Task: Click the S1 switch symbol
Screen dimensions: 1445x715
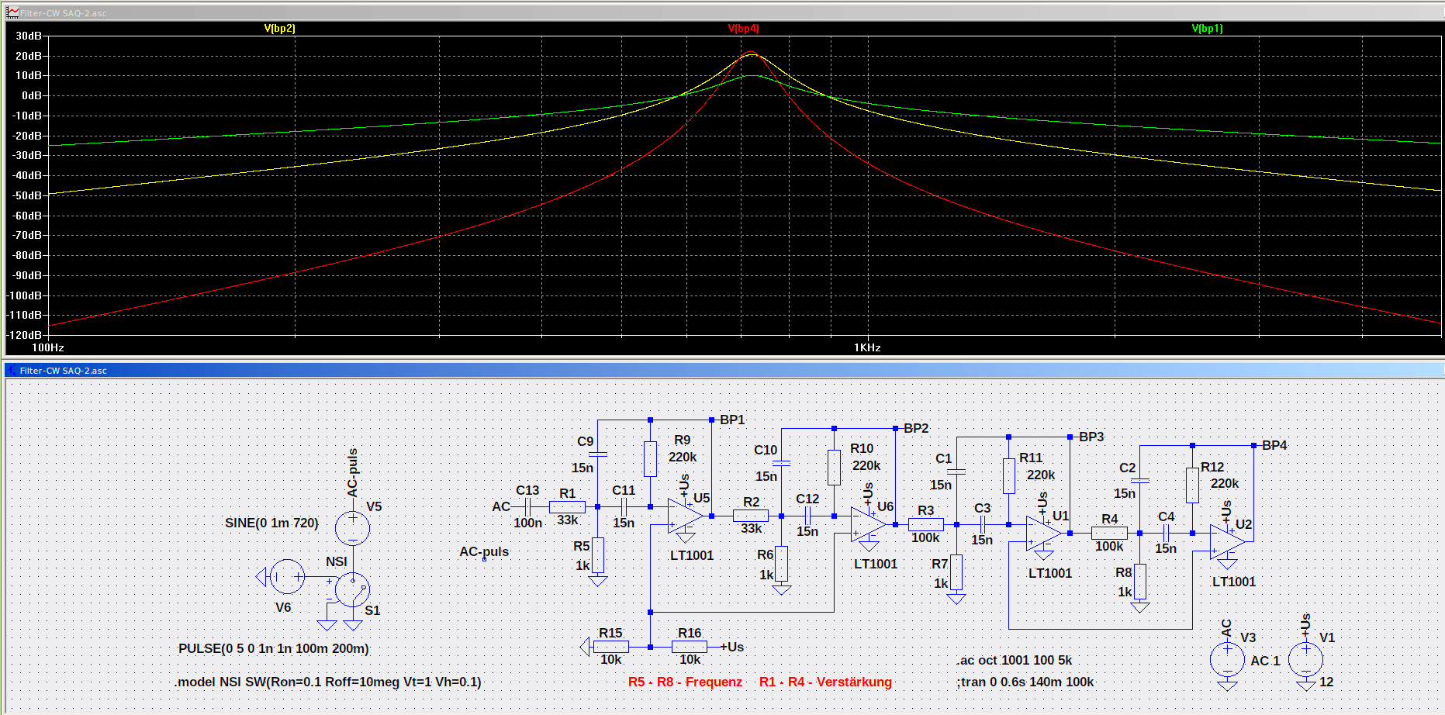Action: (x=352, y=590)
